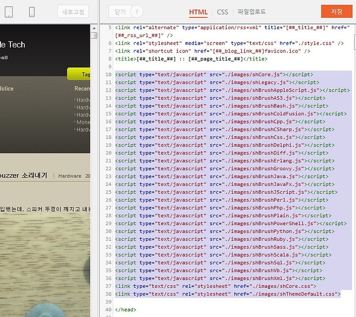Click line with shBrushXml.js
Viewport: 356px width, 317px height.
pyautogui.click(x=220, y=278)
